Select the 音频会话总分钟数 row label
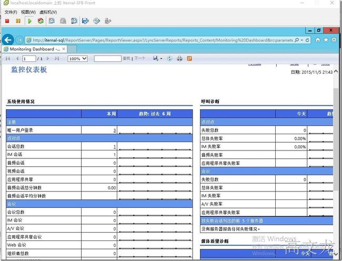The height and width of the screenshot is (261, 342). click(x=24, y=188)
